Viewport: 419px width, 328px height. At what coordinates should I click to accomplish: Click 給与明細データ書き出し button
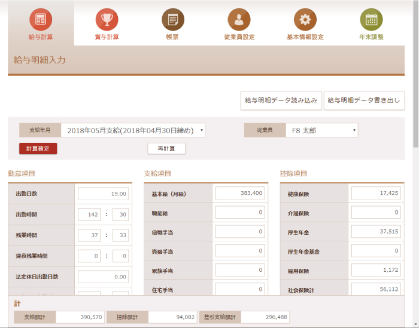364,101
